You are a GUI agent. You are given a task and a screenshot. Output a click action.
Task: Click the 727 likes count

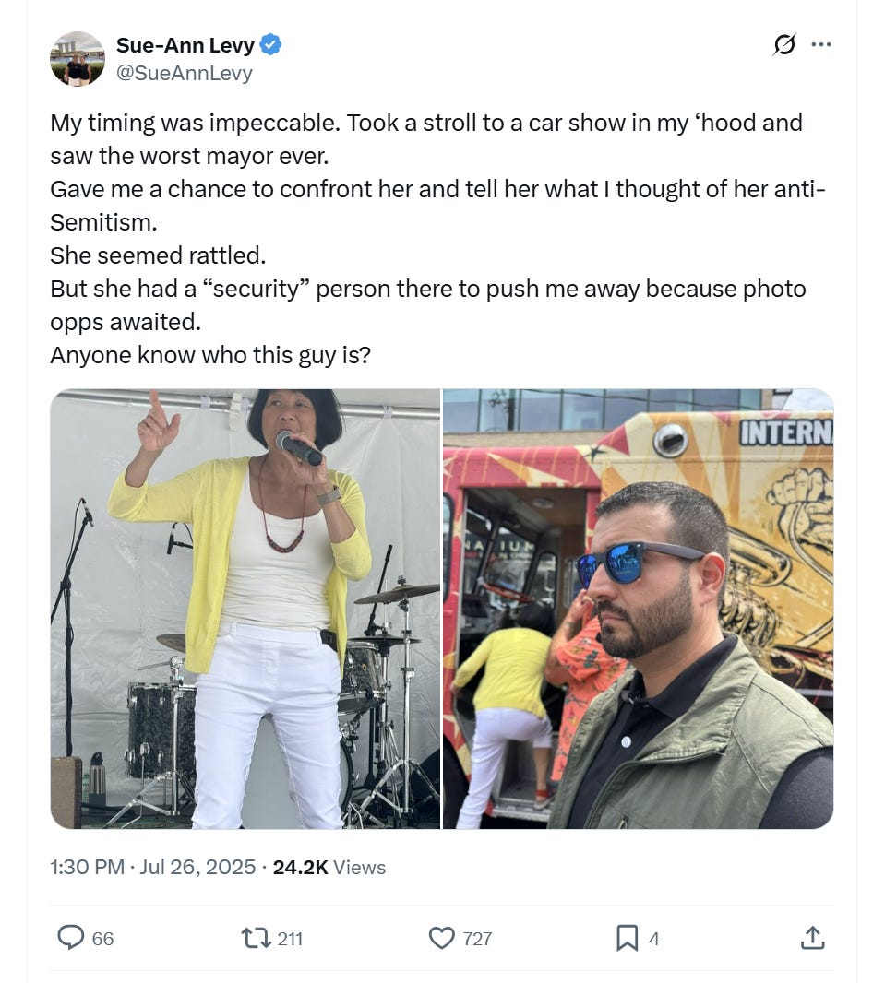[x=477, y=939]
